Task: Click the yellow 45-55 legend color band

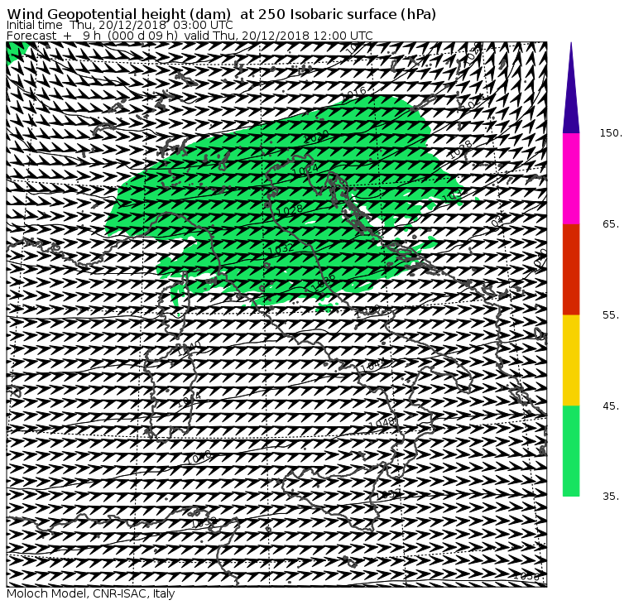Action: click(571, 360)
